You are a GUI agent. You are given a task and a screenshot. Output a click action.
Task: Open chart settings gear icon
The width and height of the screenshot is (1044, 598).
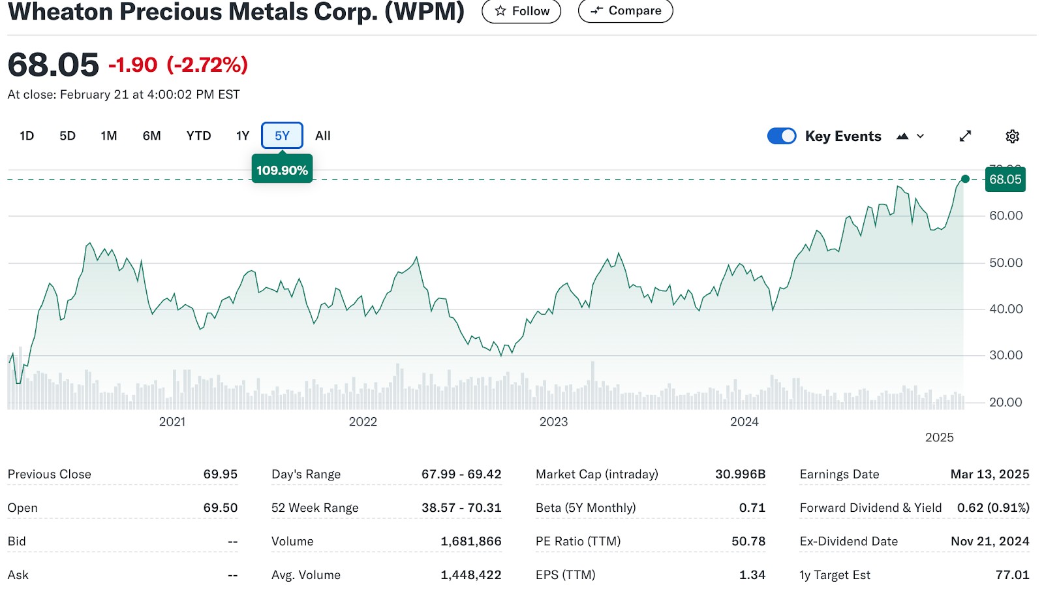click(x=1012, y=136)
